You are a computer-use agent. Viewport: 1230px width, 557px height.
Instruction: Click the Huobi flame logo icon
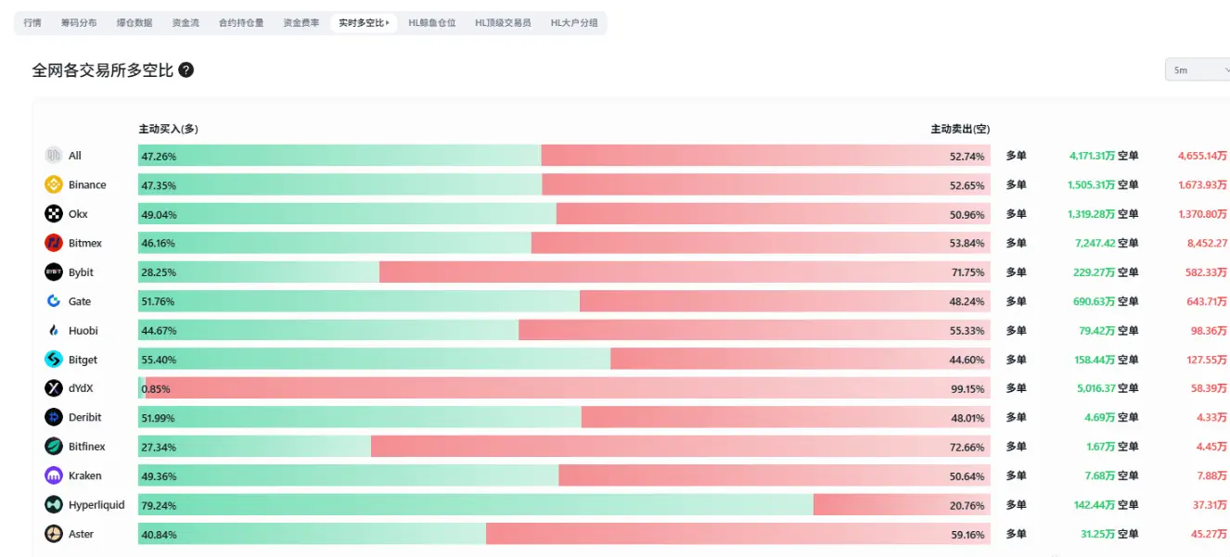tap(54, 331)
